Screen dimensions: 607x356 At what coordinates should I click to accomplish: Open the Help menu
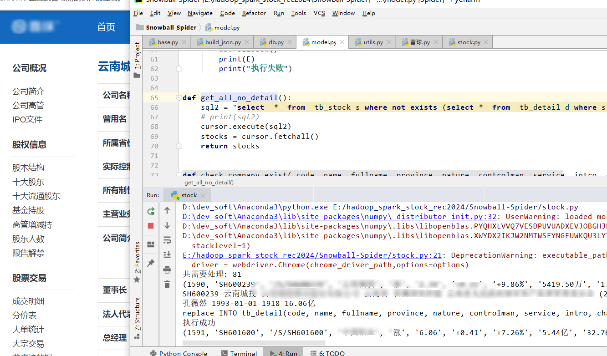pos(368,13)
